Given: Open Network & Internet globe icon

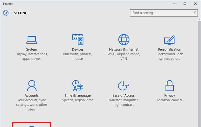Looking at the screenshot, I should click(124, 39).
